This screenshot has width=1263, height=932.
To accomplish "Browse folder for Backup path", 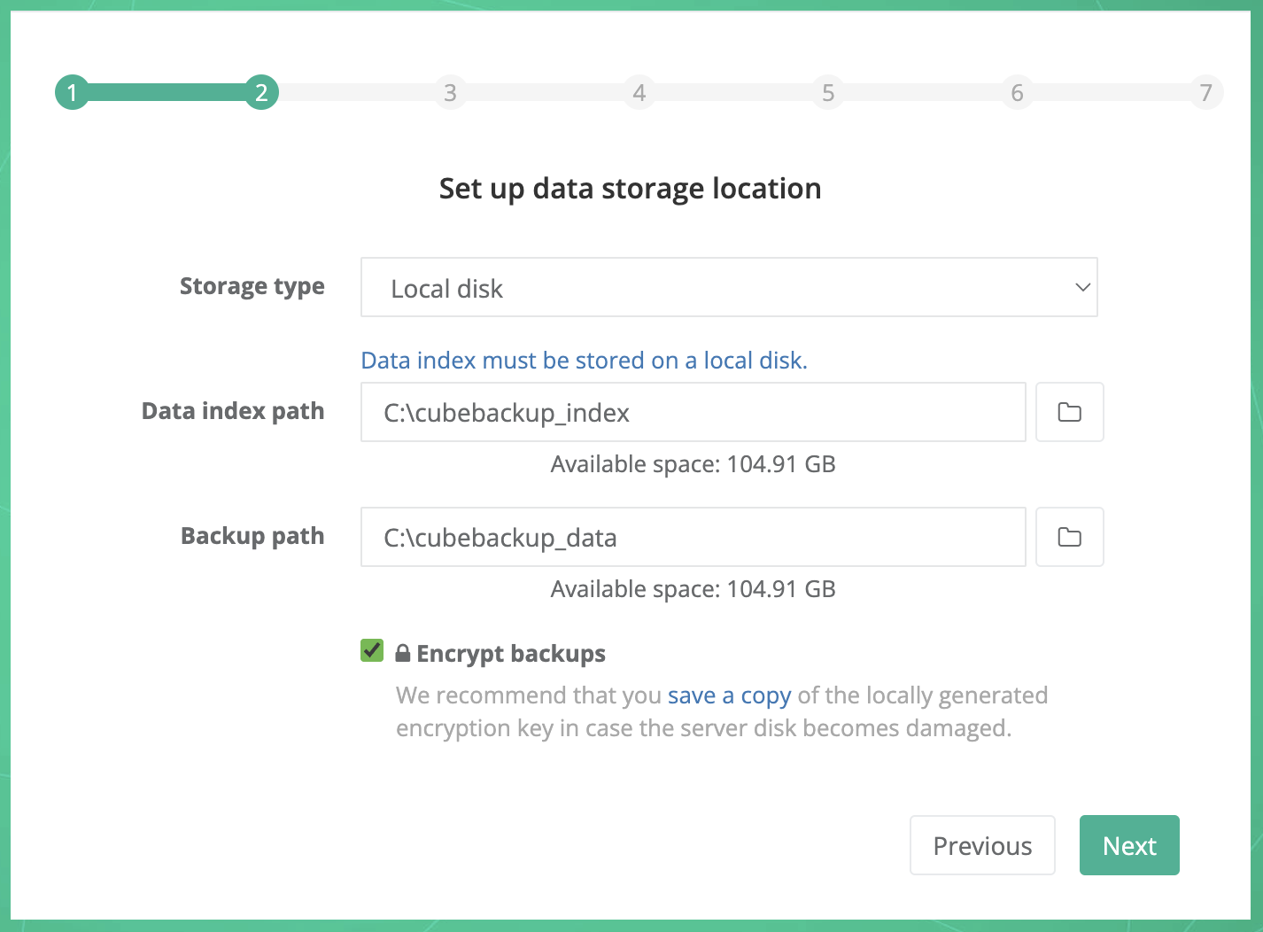I will (1069, 537).
